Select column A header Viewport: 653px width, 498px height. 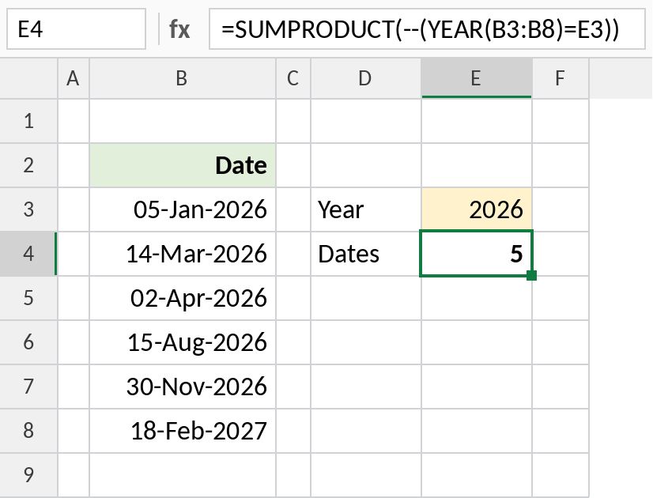pyautogui.click(x=74, y=78)
